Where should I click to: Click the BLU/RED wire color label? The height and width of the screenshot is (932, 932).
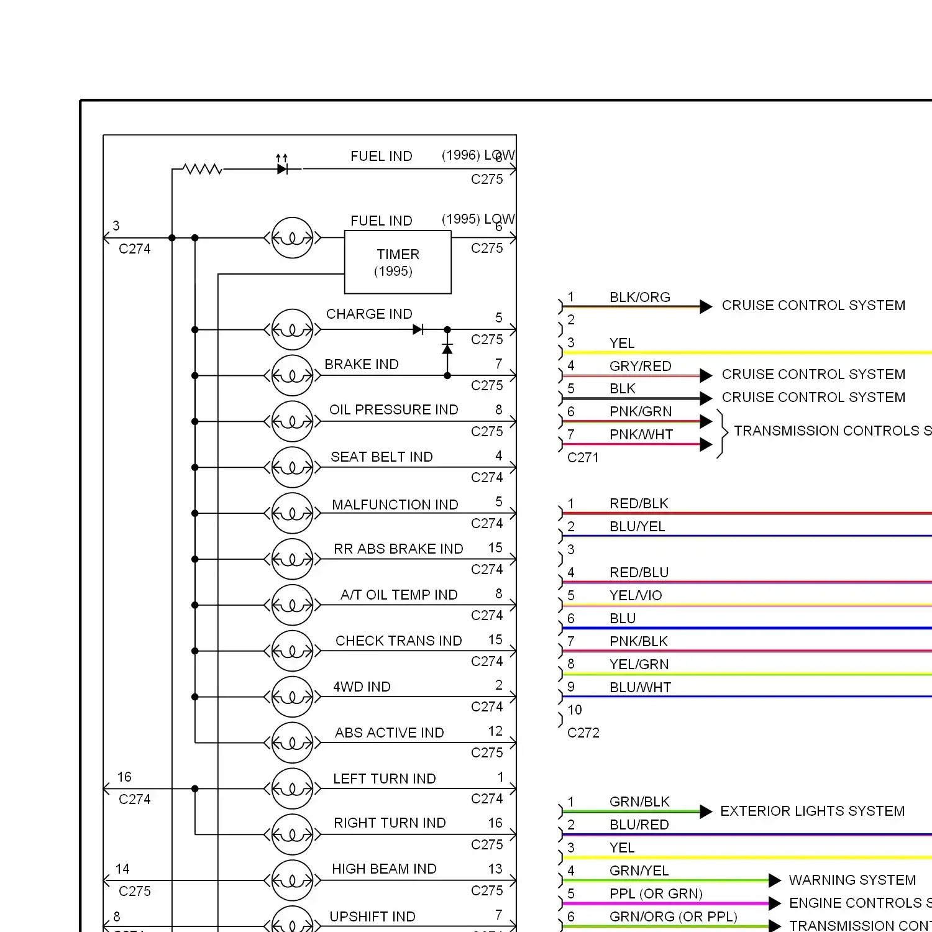pyautogui.click(x=639, y=825)
